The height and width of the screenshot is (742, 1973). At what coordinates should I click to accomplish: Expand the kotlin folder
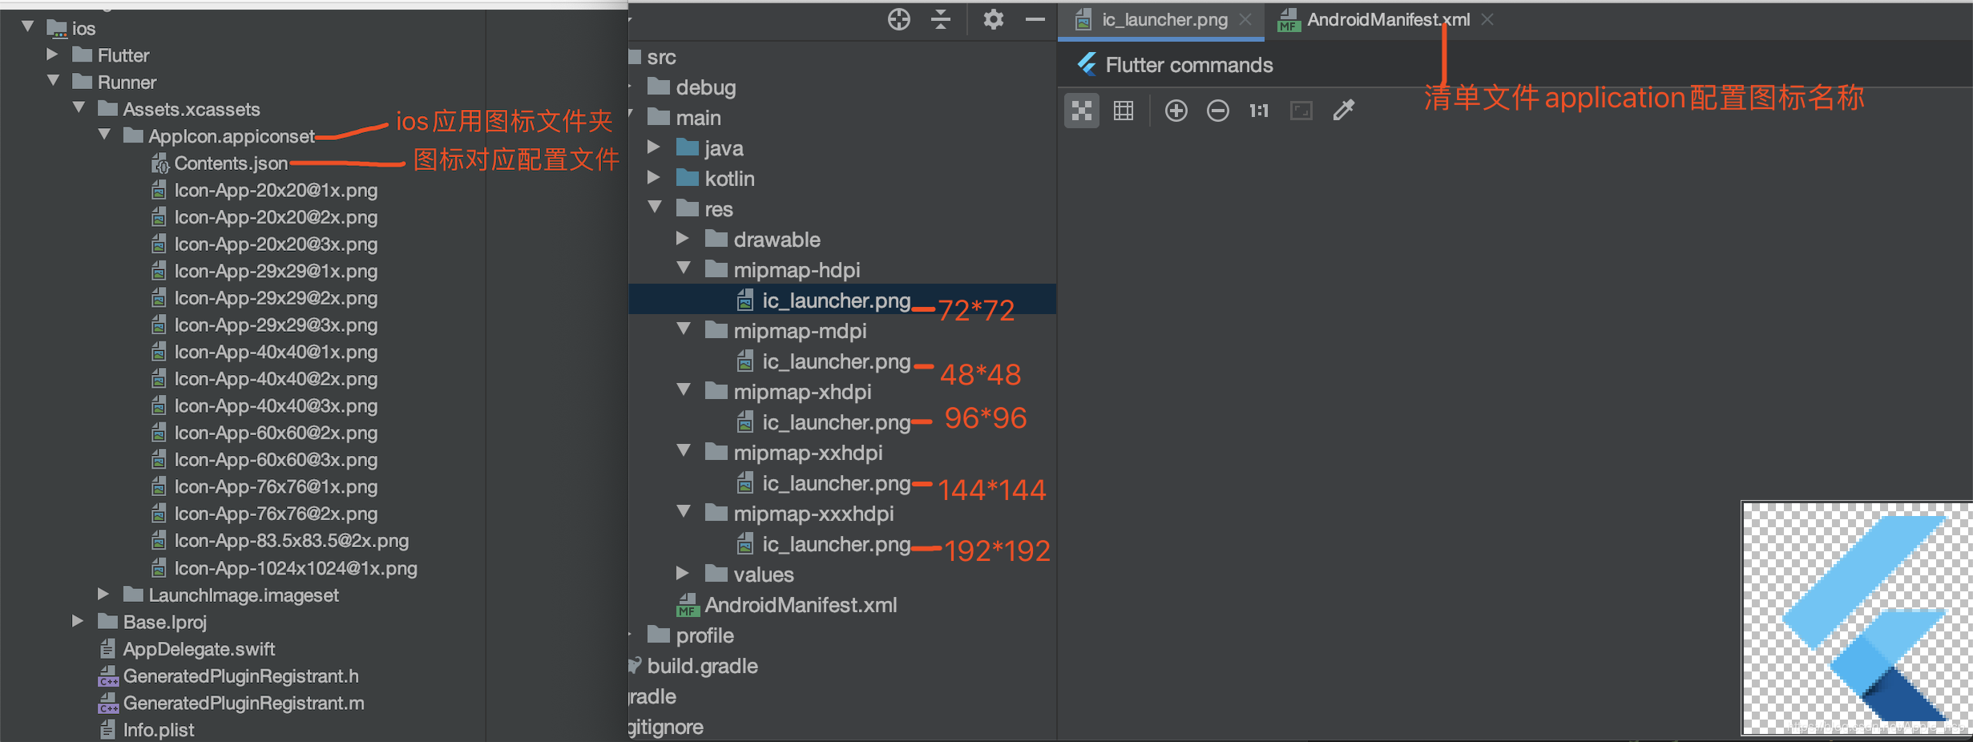(x=653, y=178)
